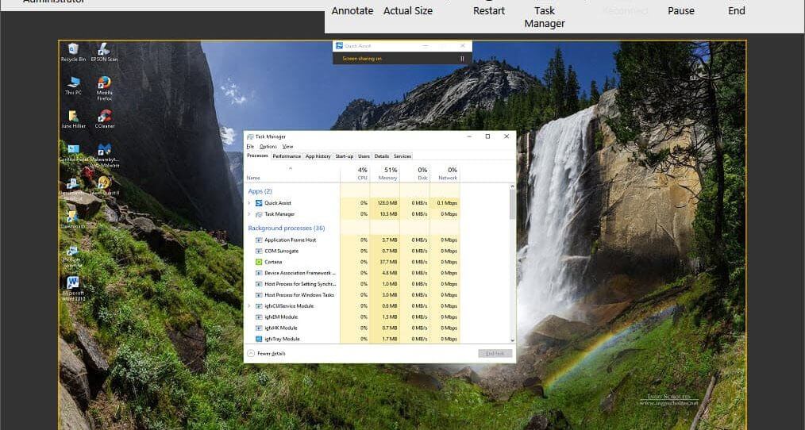Image resolution: width=805 pixels, height=430 pixels.
Task: Switch to the Details tab
Action: (381, 156)
